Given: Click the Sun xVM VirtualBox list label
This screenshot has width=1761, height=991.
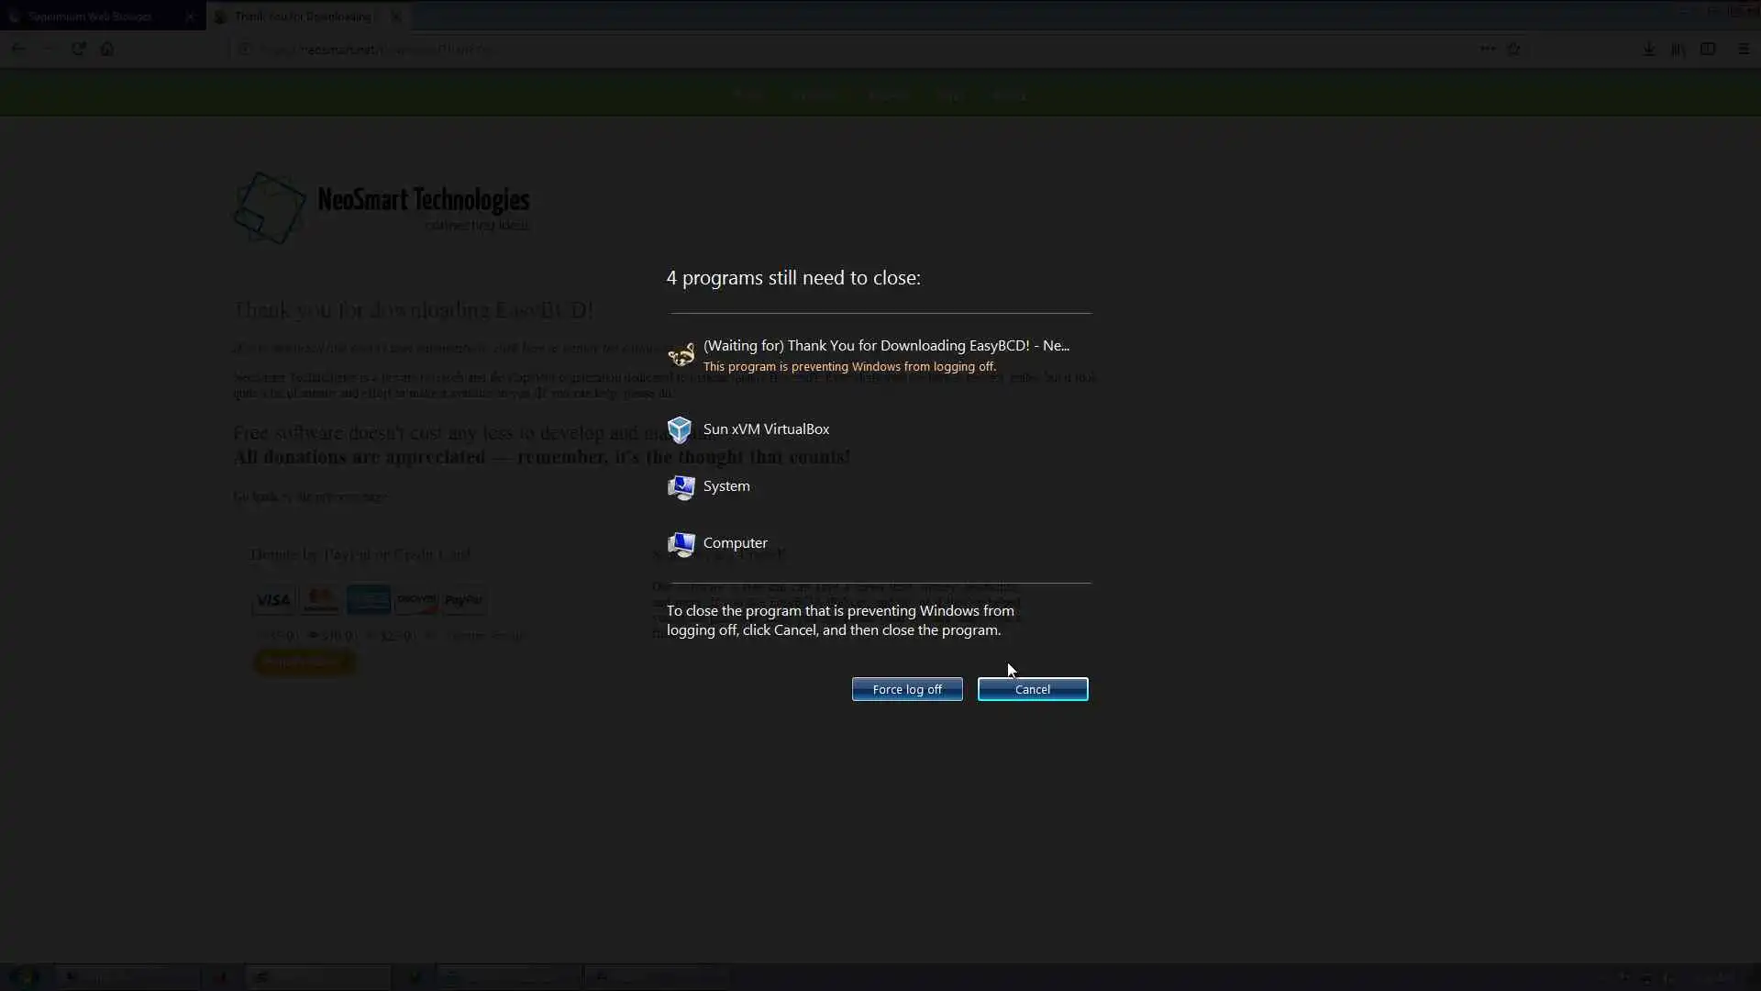Looking at the screenshot, I should pyautogui.click(x=766, y=429).
